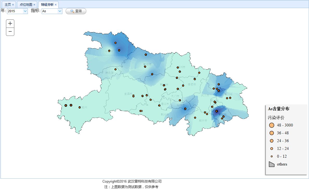Click the 48 - 3000 legend circle

[272, 125]
